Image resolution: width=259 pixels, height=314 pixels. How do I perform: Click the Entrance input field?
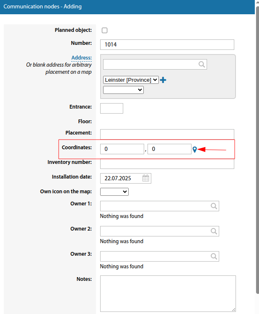click(111, 108)
